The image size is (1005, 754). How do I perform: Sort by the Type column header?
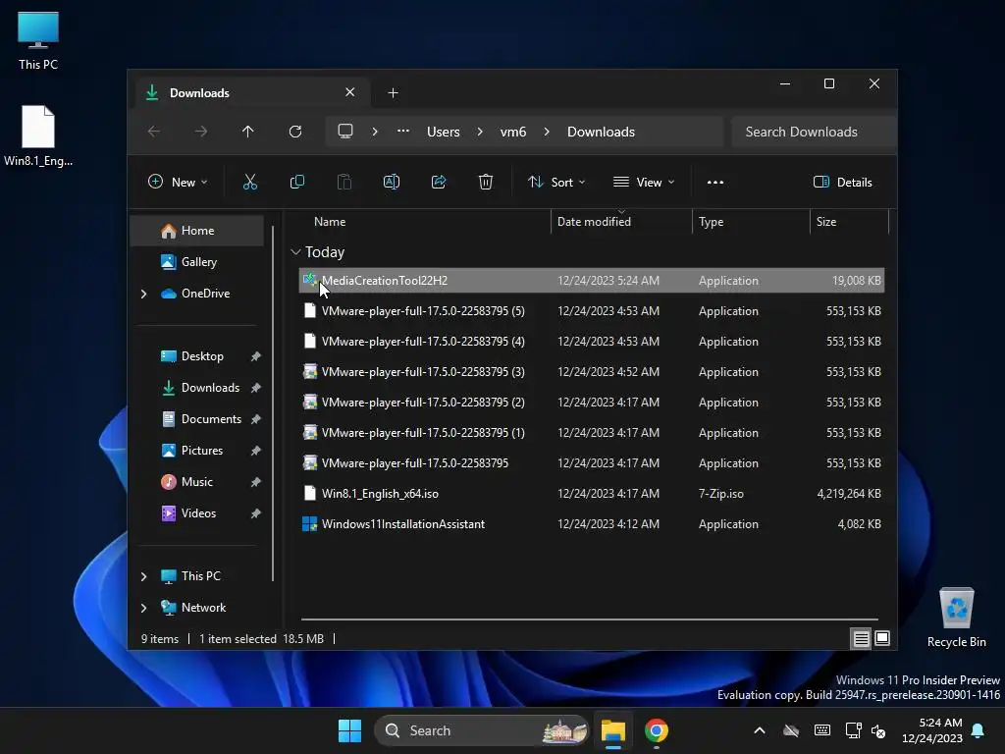[751, 222]
